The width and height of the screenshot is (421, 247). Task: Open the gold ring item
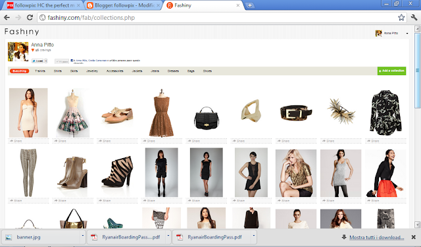click(x=251, y=111)
